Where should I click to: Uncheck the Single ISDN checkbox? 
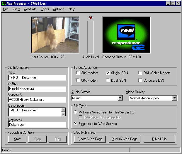coord(108,73)
